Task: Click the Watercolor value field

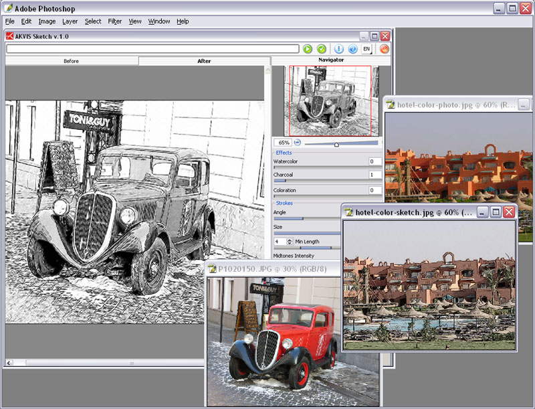Action: [375, 161]
